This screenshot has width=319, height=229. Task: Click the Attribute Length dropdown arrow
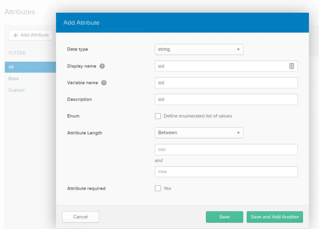click(238, 133)
